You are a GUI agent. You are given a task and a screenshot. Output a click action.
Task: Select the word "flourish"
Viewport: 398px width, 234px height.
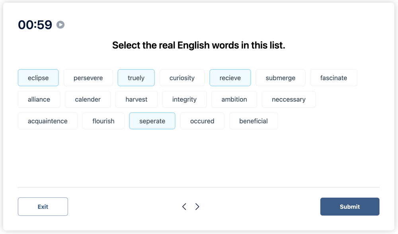pyautogui.click(x=103, y=121)
